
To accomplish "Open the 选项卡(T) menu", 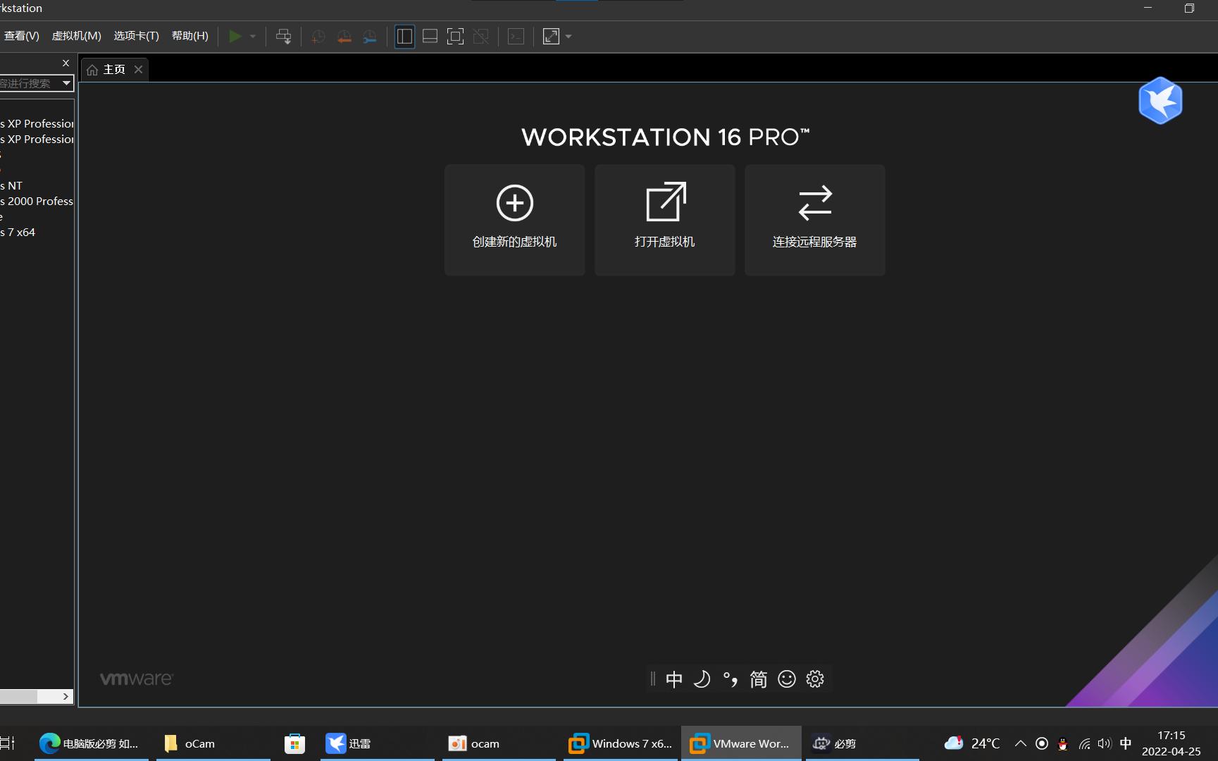I will point(137,36).
